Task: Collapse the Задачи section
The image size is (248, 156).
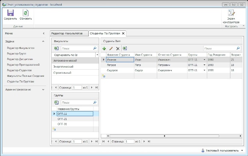Action: (43, 42)
